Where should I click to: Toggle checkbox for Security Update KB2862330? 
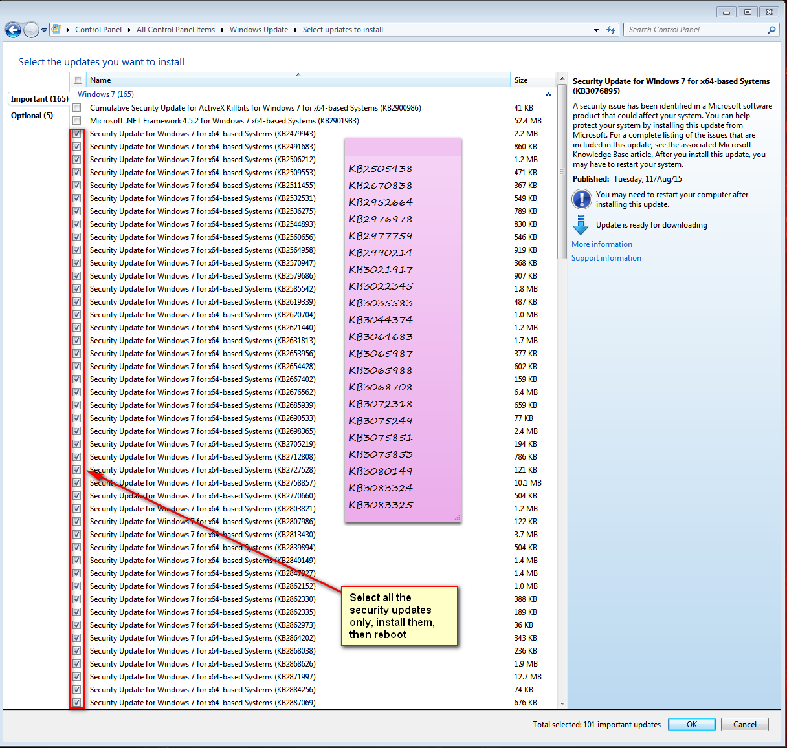click(77, 599)
